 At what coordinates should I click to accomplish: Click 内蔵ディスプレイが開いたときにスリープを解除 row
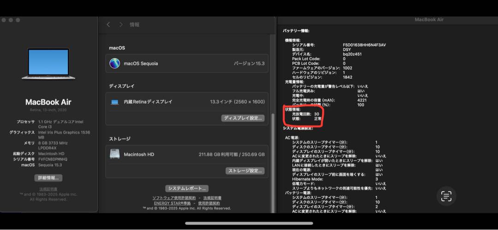[x=337, y=161]
